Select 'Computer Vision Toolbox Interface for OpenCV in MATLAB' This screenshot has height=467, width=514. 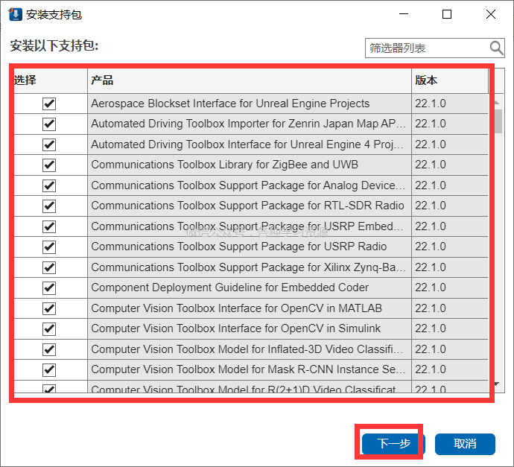236,308
